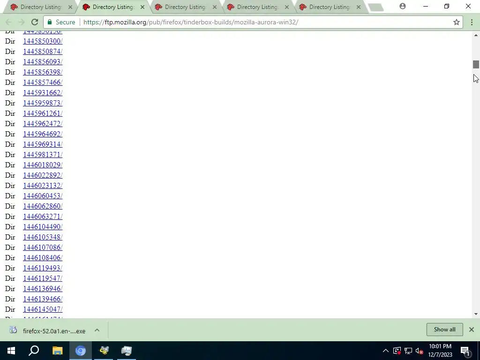The image size is (480, 360).
Task: Open directory 1445961261/
Action: tap(43, 113)
